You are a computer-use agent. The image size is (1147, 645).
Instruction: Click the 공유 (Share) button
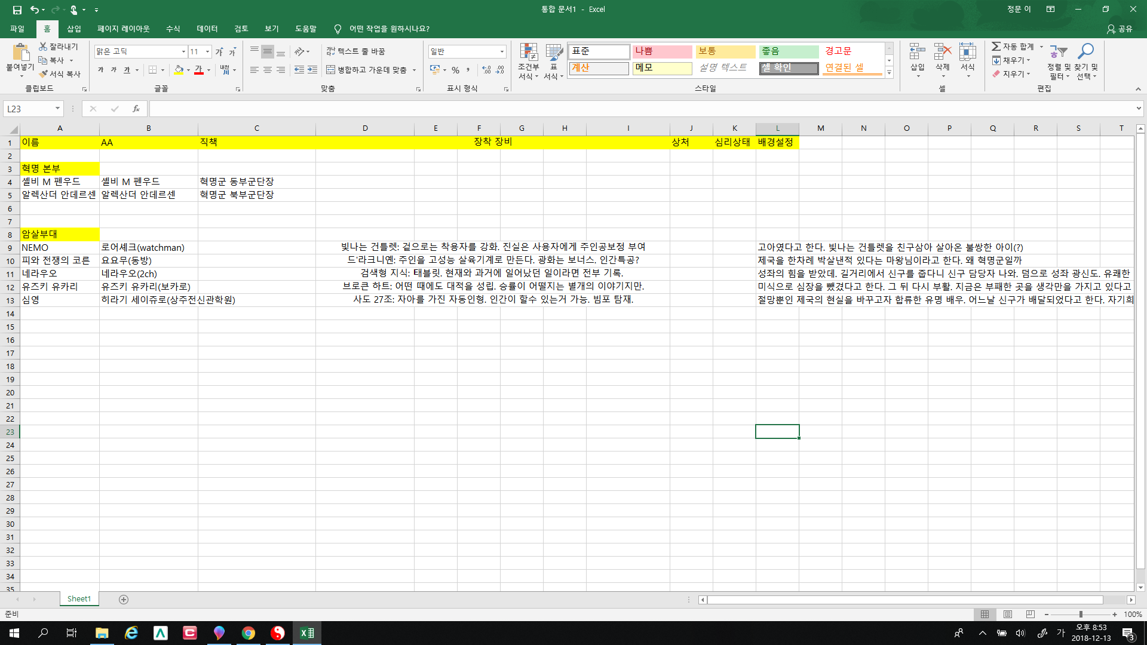1120,29
